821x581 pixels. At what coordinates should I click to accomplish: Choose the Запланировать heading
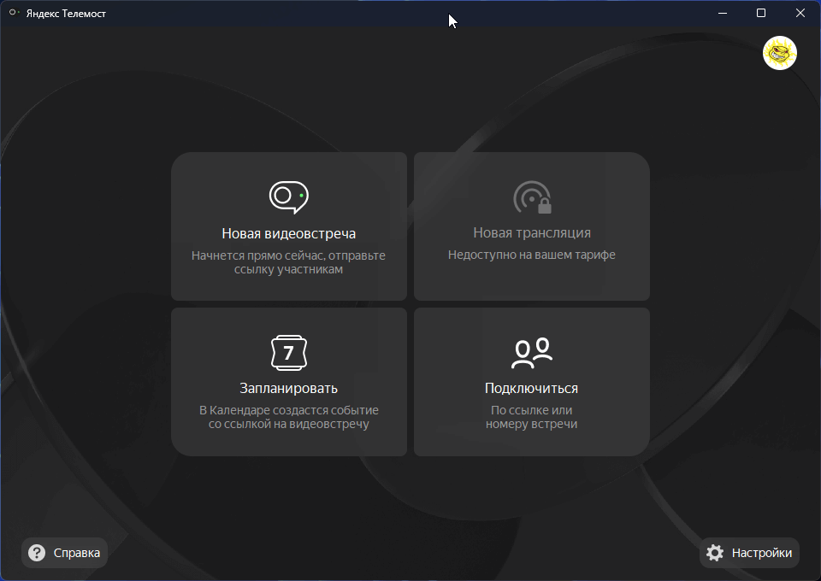pos(288,389)
